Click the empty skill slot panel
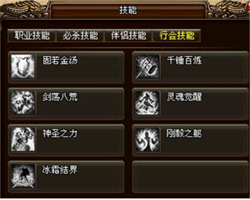250x200 pixels. [190, 176]
